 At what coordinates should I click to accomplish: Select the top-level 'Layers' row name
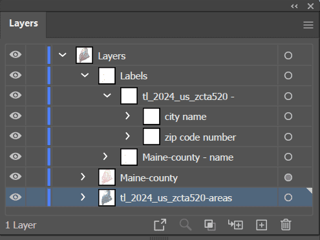[112, 56]
